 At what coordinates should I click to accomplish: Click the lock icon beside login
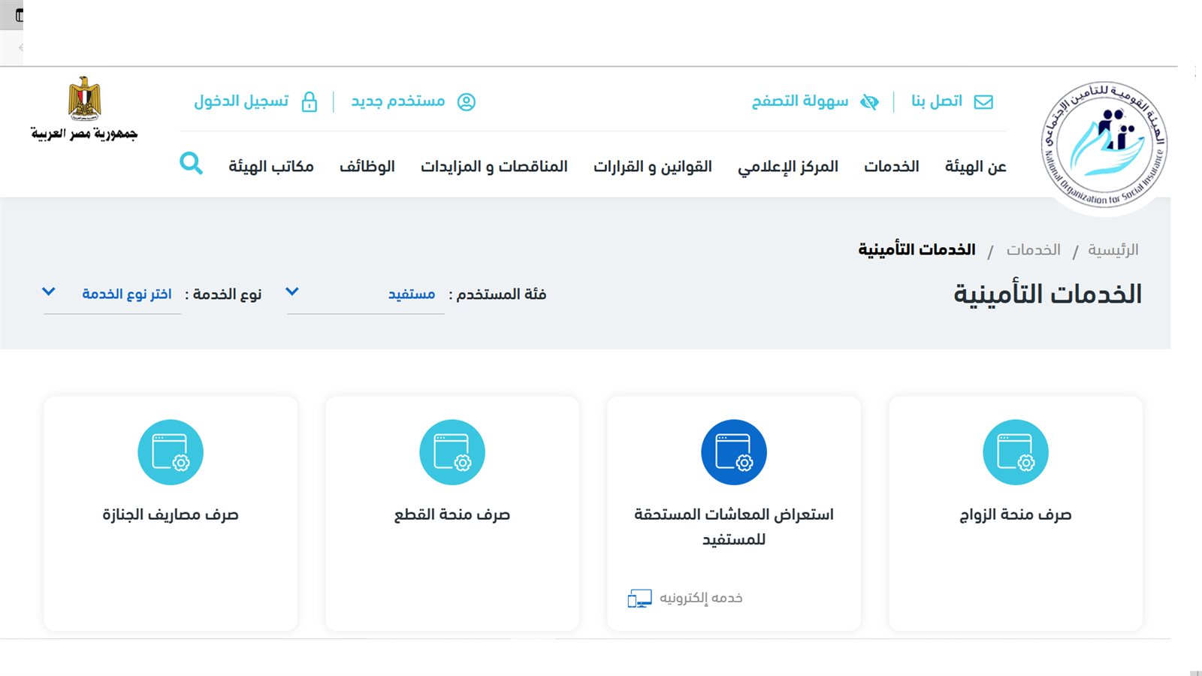click(310, 101)
